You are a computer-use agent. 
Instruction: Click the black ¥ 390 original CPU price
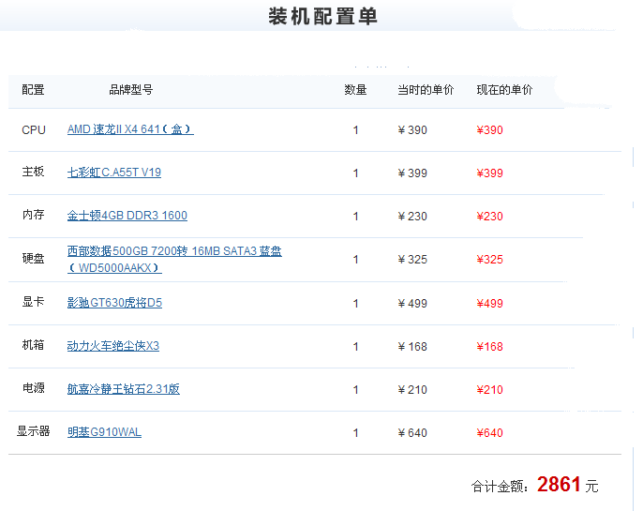(412, 130)
